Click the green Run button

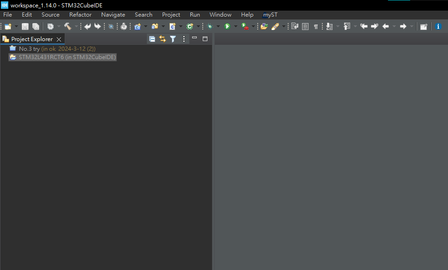point(227,27)
